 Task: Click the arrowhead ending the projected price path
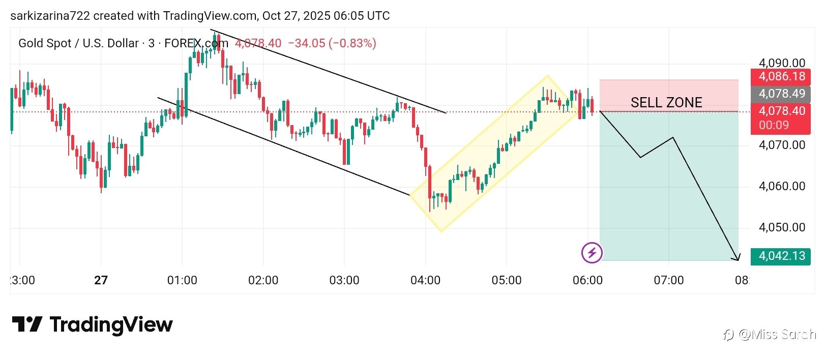tap(737, 258)
